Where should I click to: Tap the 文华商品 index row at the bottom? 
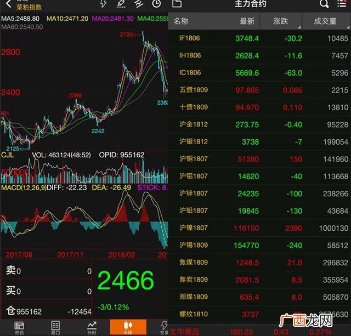(x=259, y=331)
